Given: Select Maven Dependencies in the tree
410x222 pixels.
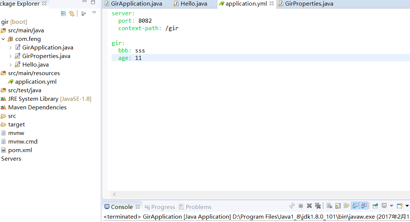Looking at the screenshot, I should pyautogui.click(x=38, y=107).
